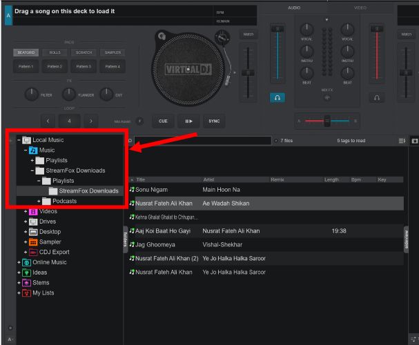Switch pads to the SCRATCH tab
The image size is (419, 345).
[x=84, y=52]
